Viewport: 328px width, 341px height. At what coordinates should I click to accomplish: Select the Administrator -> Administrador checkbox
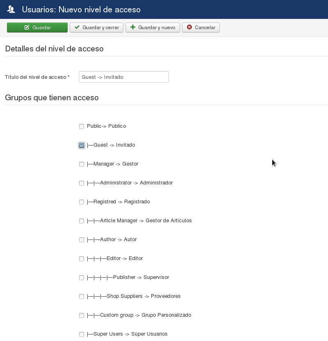point(82,183)
